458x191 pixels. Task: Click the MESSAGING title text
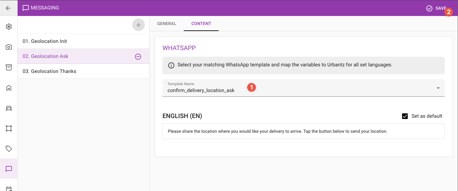tap(45, 8)
